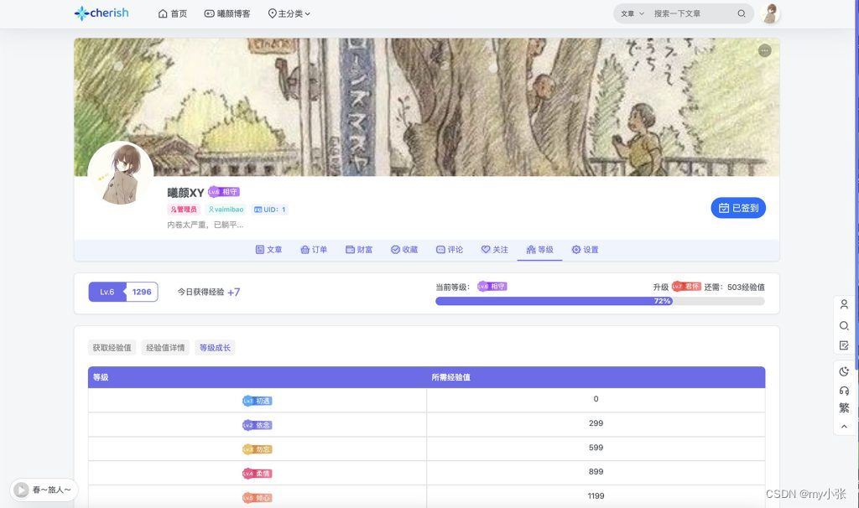Image resolution: width=859 pixels, height=508 pixels.
Task: Switch to the 订单 orders tab
Action: point(314,250)
